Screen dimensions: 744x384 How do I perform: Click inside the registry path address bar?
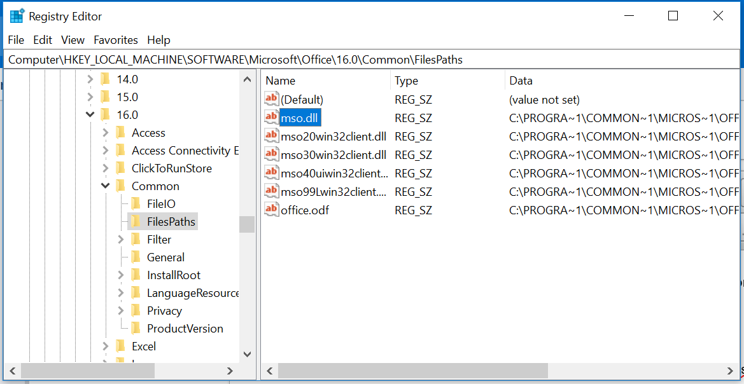coord(255,58)
